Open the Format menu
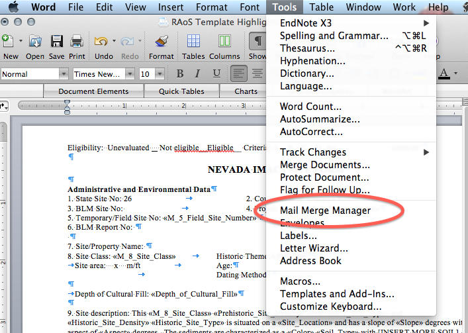 (x=212, y=7)
